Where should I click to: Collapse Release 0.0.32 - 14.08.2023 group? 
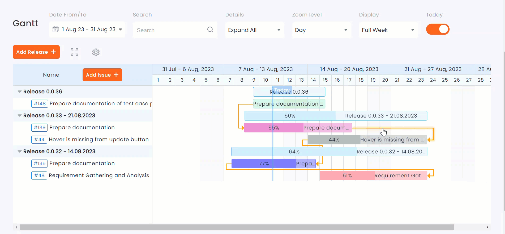click(20, 152)
